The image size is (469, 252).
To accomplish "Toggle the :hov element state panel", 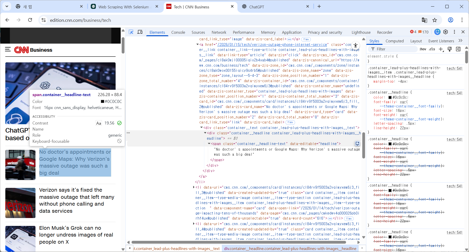I will click(423, 49).
